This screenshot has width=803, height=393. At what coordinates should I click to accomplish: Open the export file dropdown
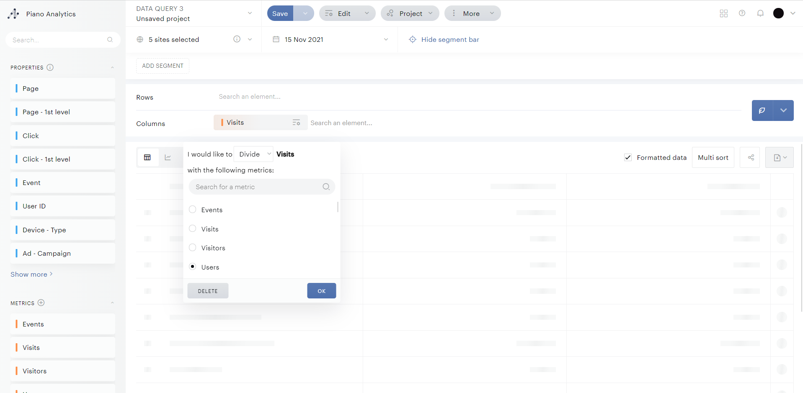coord(780,158)
